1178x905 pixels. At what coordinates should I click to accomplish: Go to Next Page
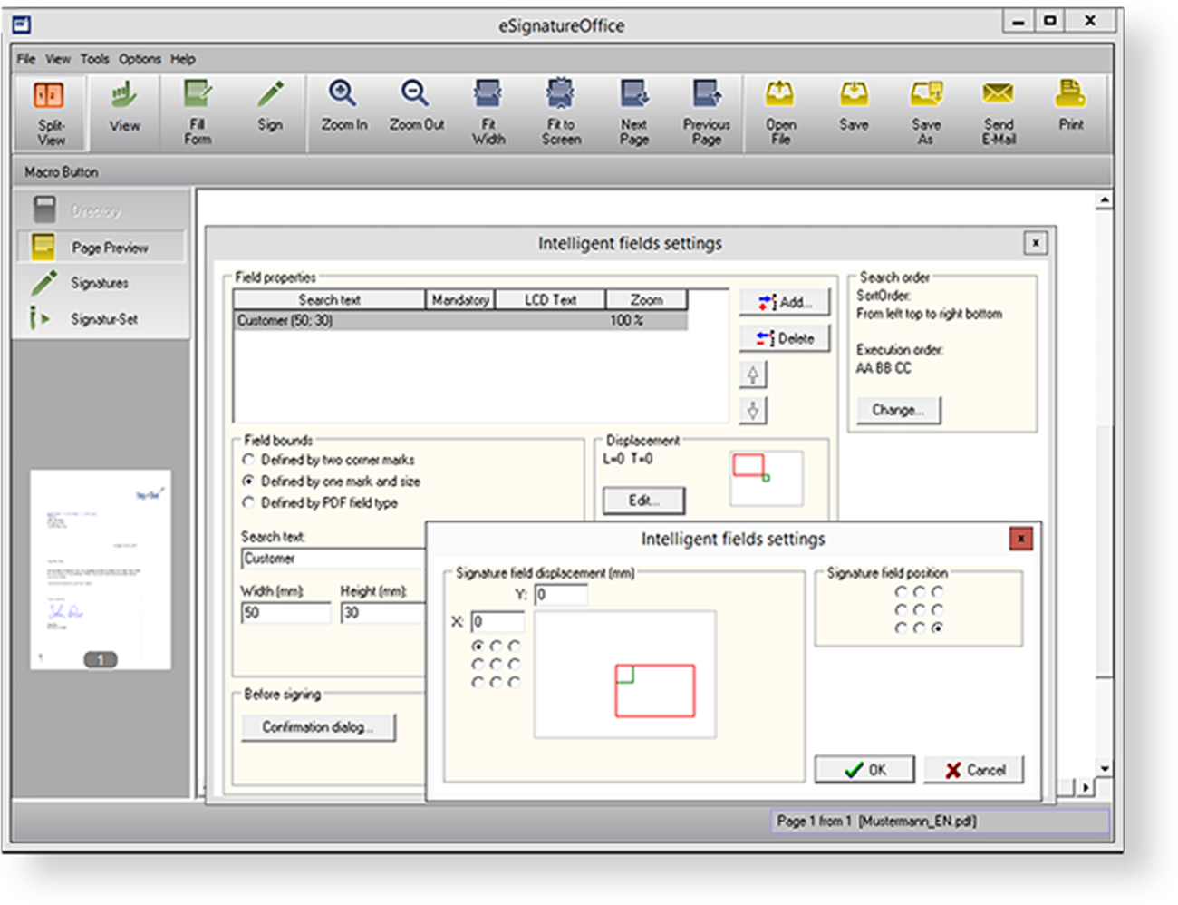click(634, 112)
